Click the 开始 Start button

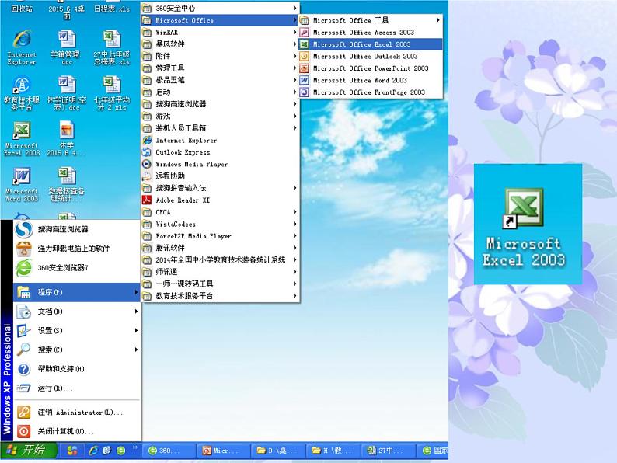pyautogui.click(x=29, y=450)
